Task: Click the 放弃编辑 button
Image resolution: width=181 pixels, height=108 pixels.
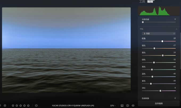Action: (159, 103)
